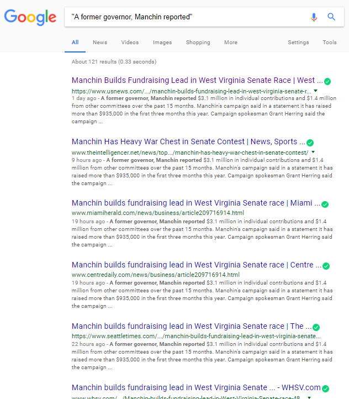Image resolution: width=349 pixels, height=399 pixels.
Task: Click the www.whsv.com green URL
Action: pos(186,397)
